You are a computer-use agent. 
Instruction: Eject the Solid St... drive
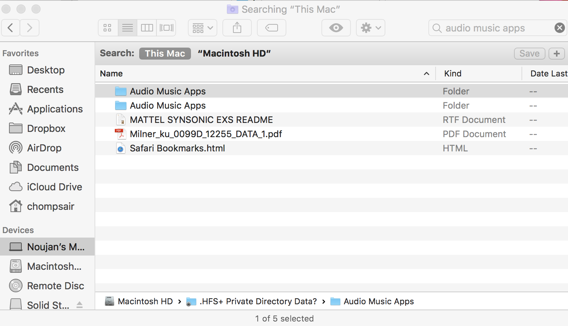[x=80, y=305]
